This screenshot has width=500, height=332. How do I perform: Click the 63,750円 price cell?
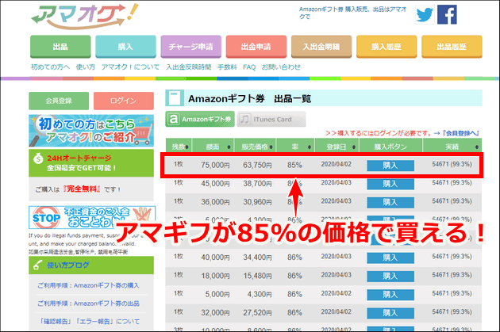[x=257, y=165]
